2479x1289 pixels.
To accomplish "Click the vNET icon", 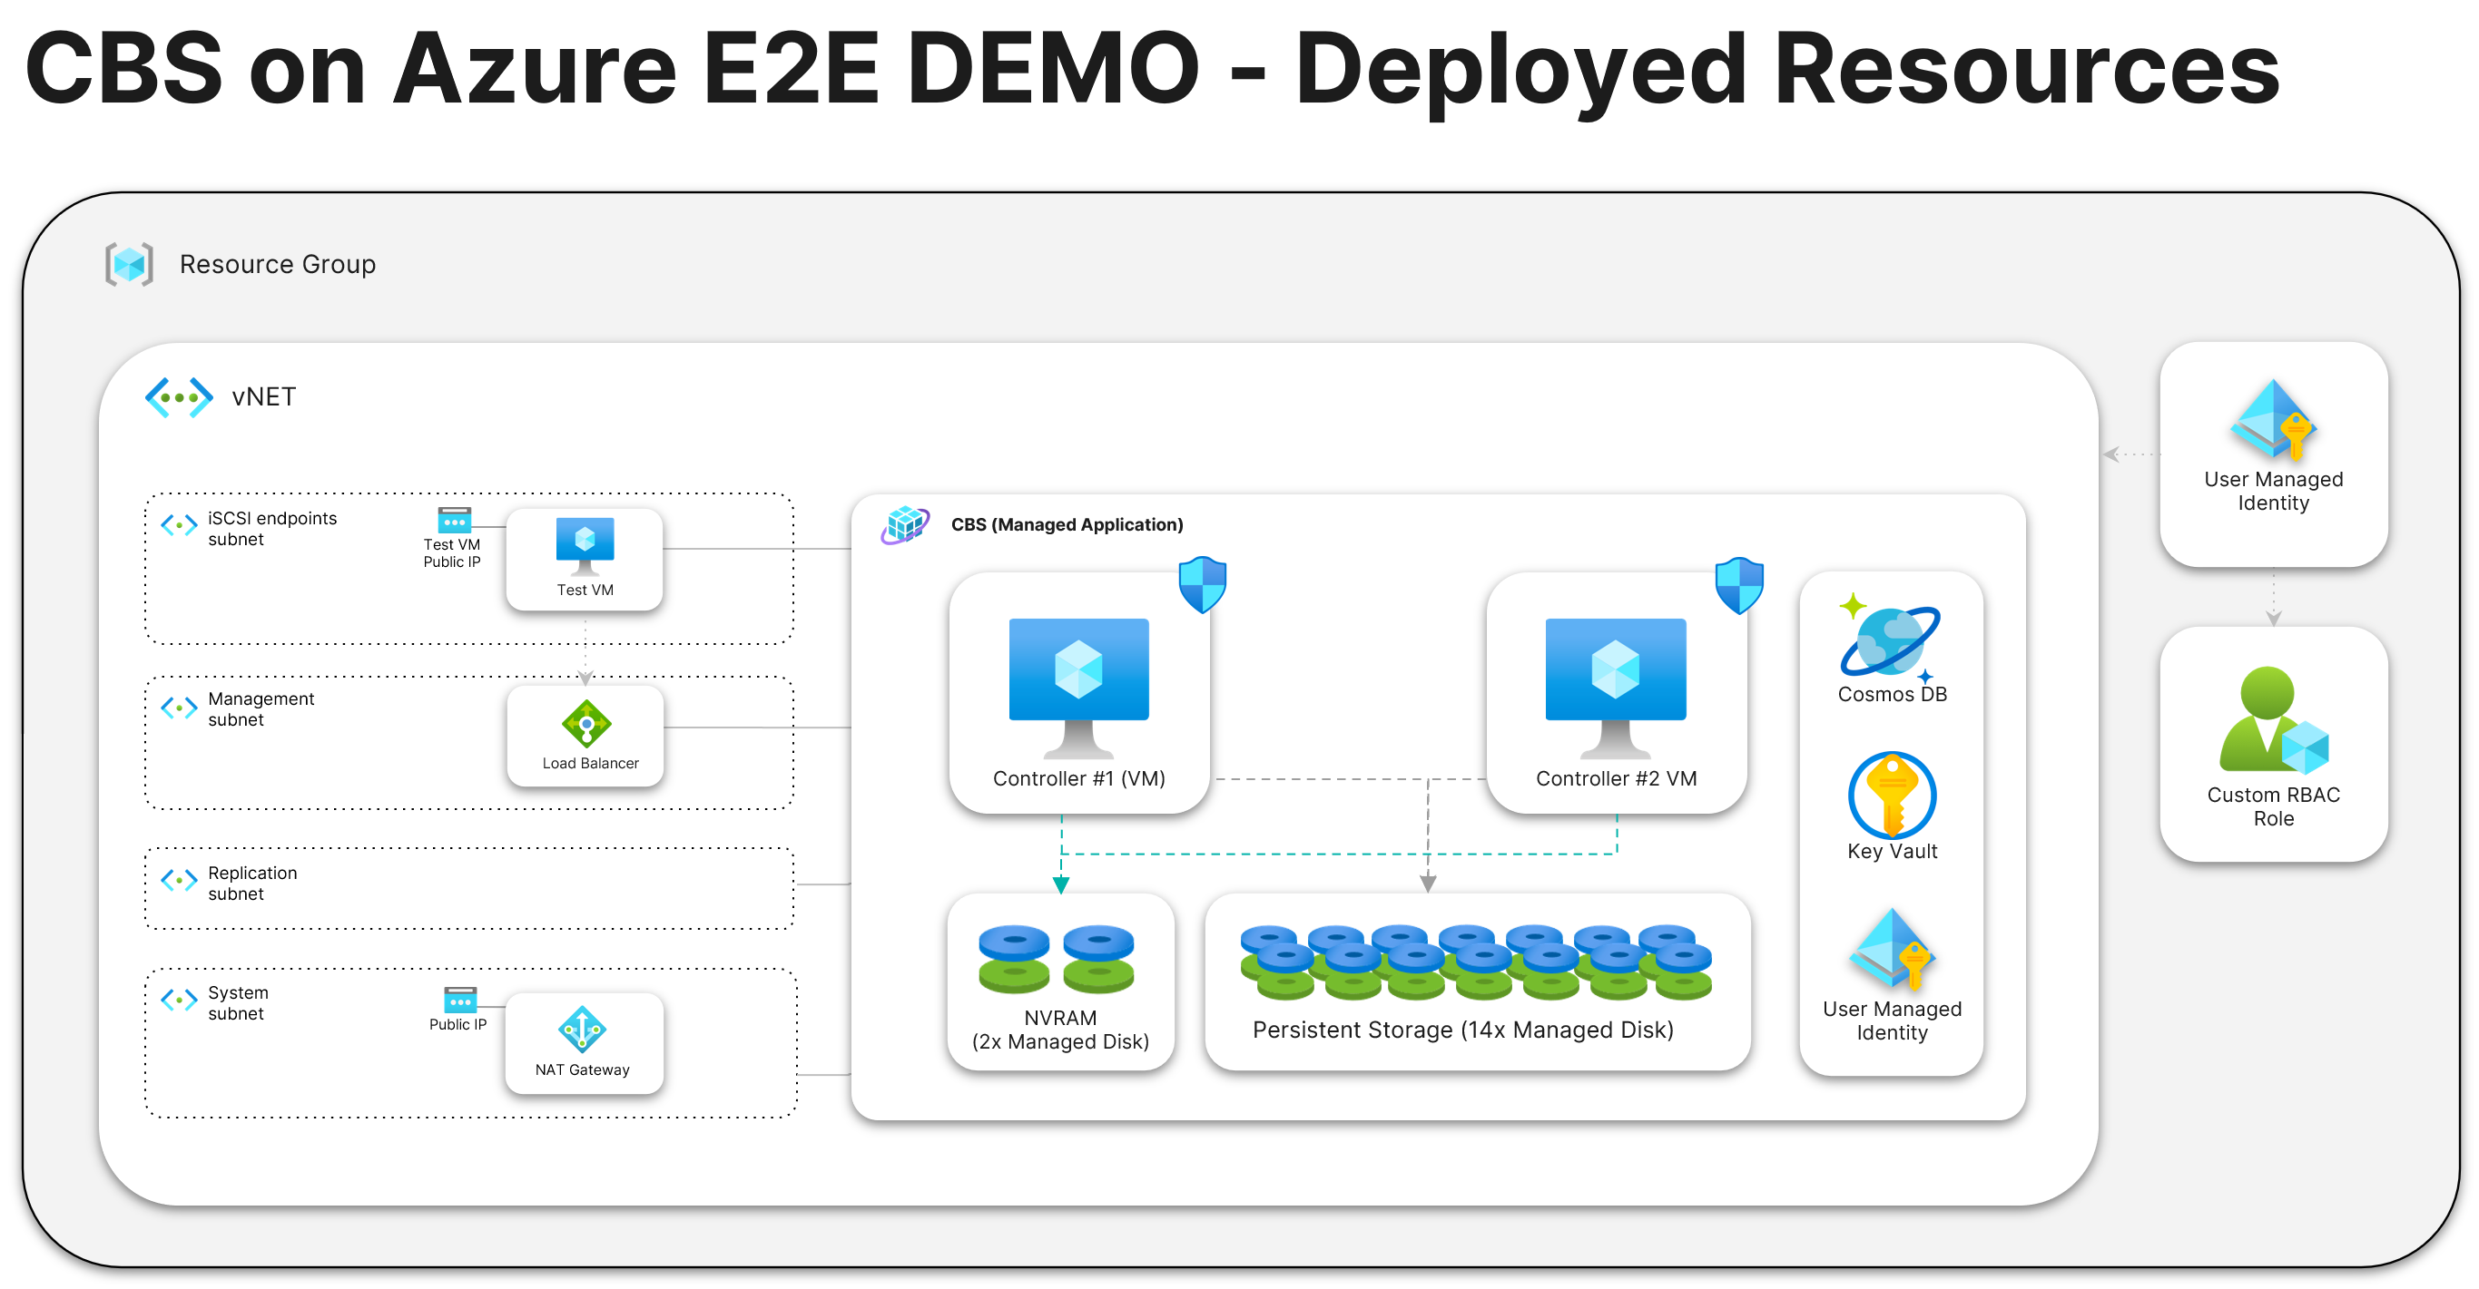I will (179, 397).
